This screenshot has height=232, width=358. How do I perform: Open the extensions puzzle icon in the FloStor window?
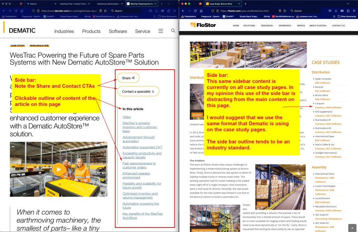[348, 11]
